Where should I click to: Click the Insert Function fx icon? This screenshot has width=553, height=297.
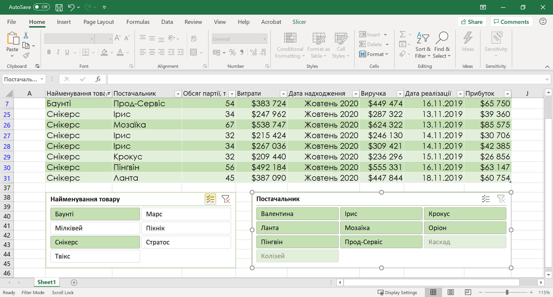click(x=98, y=79)
